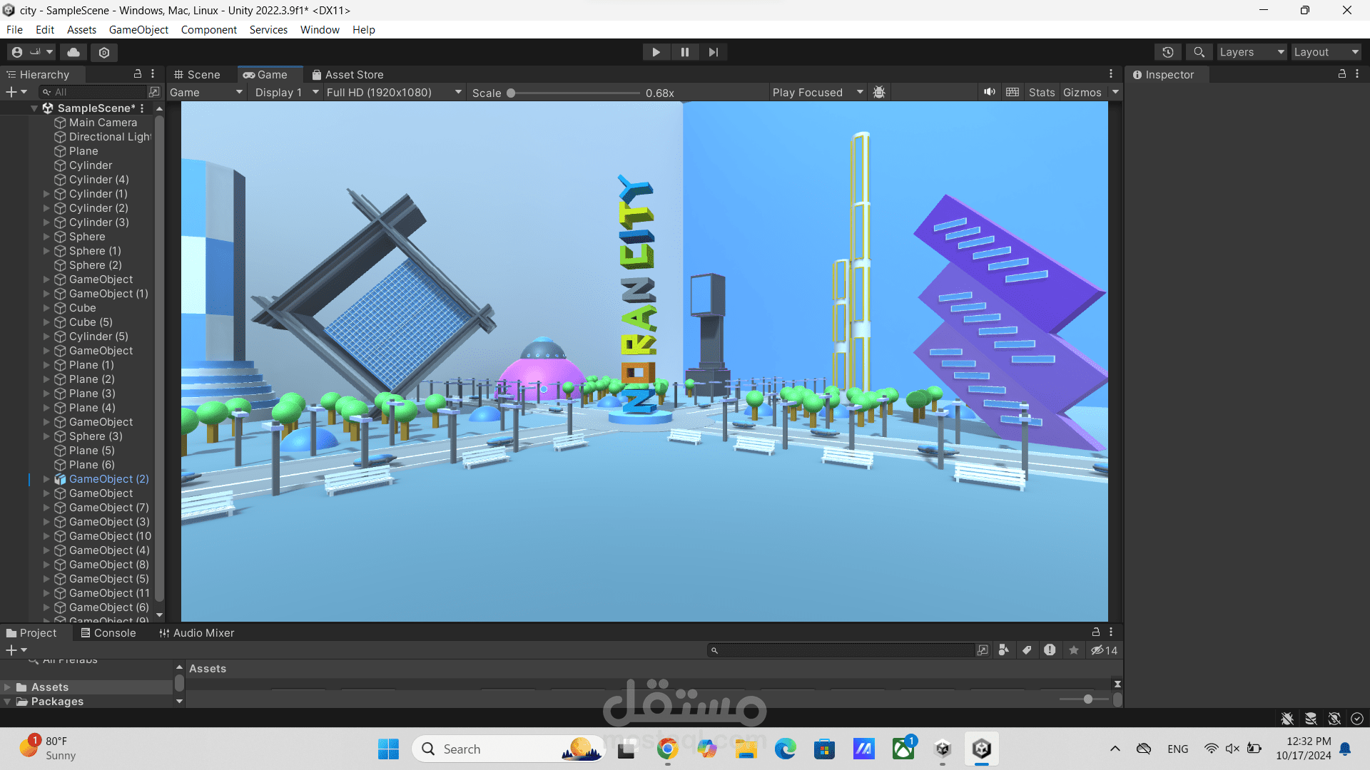The width and height of the screenshot is (1370, 770).
Task: Select Main Camera in Hierarchy
Action: 103,123
